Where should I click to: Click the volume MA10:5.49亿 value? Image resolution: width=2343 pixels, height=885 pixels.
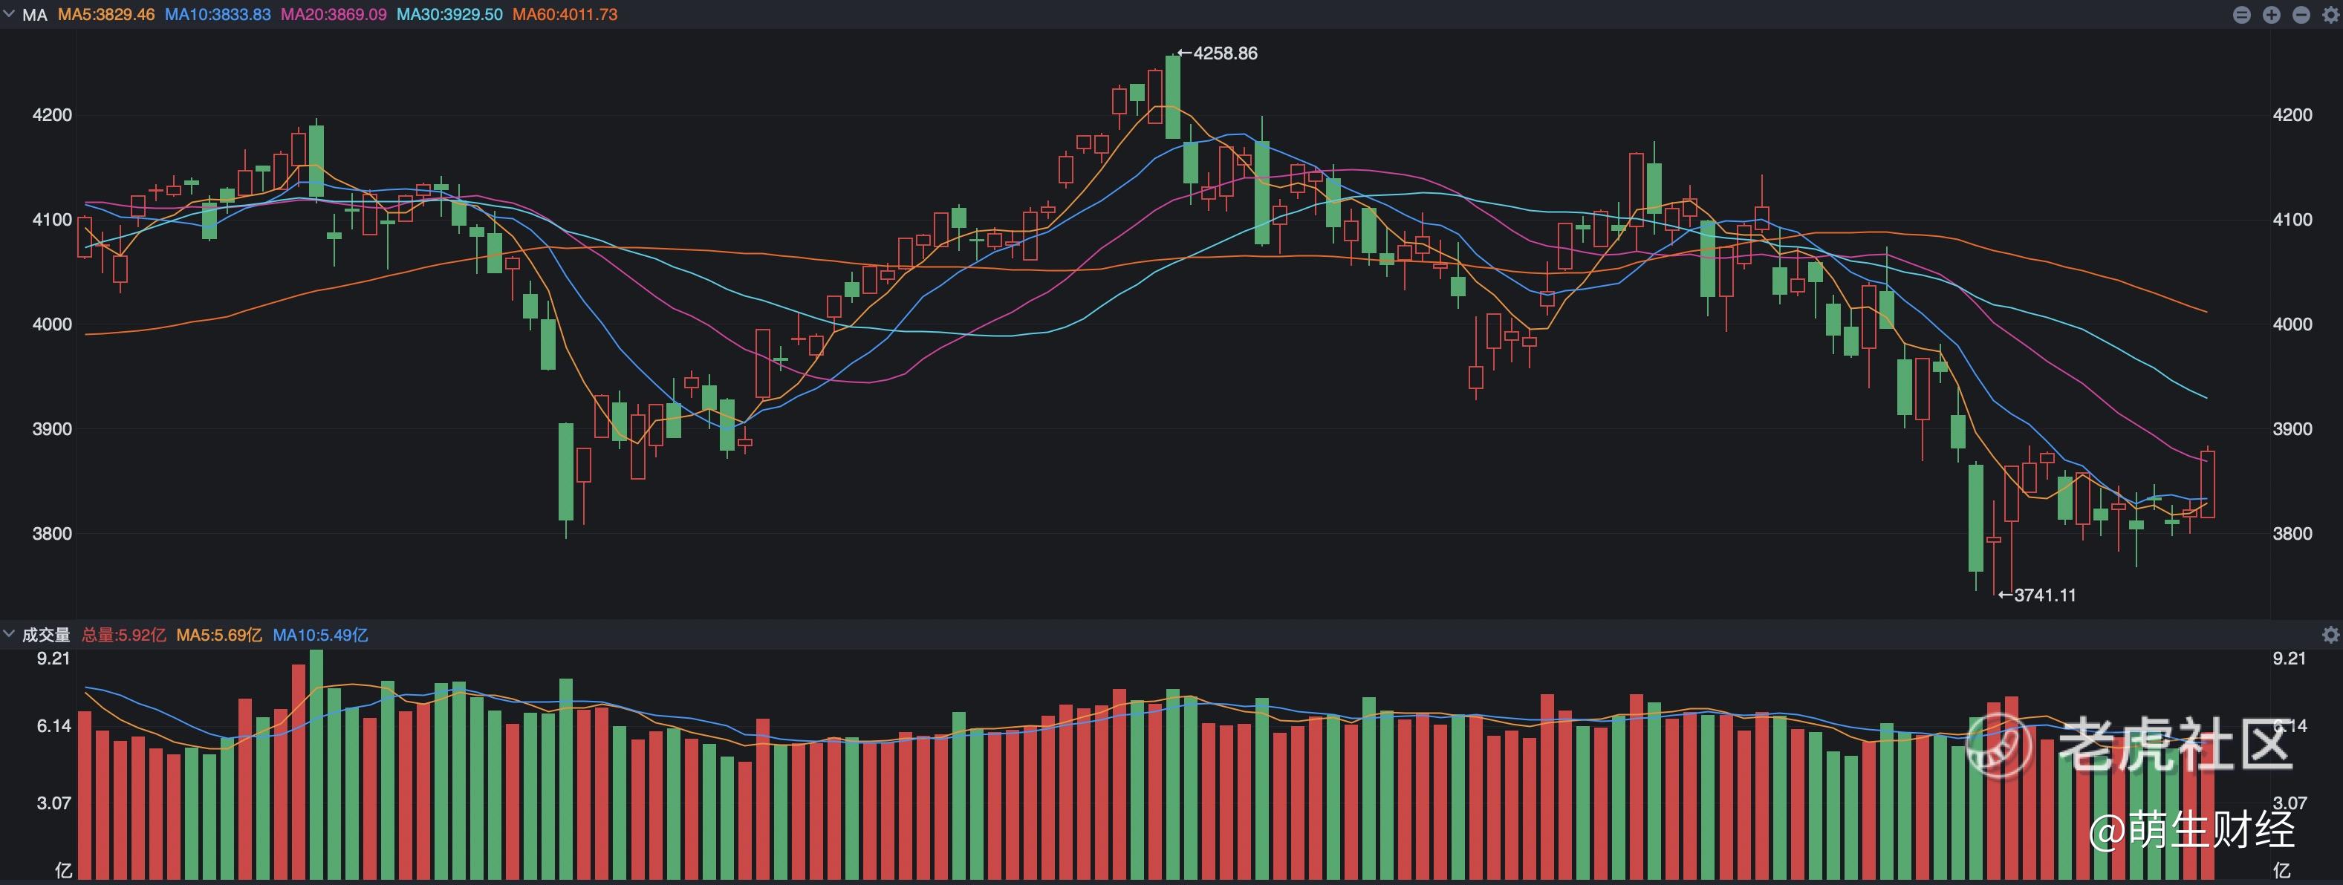pyautogui.click(x=320, y=635)
